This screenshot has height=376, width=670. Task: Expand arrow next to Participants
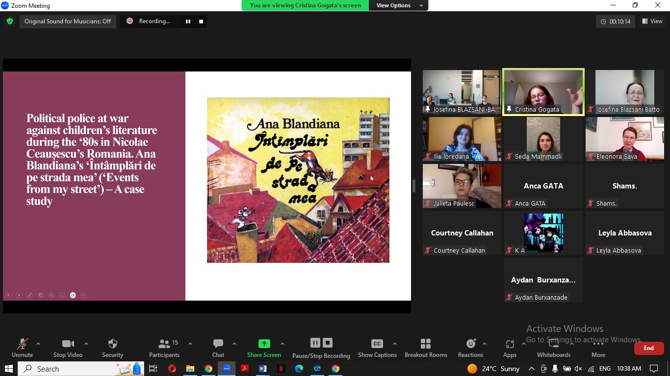click(x=190, y=344)
